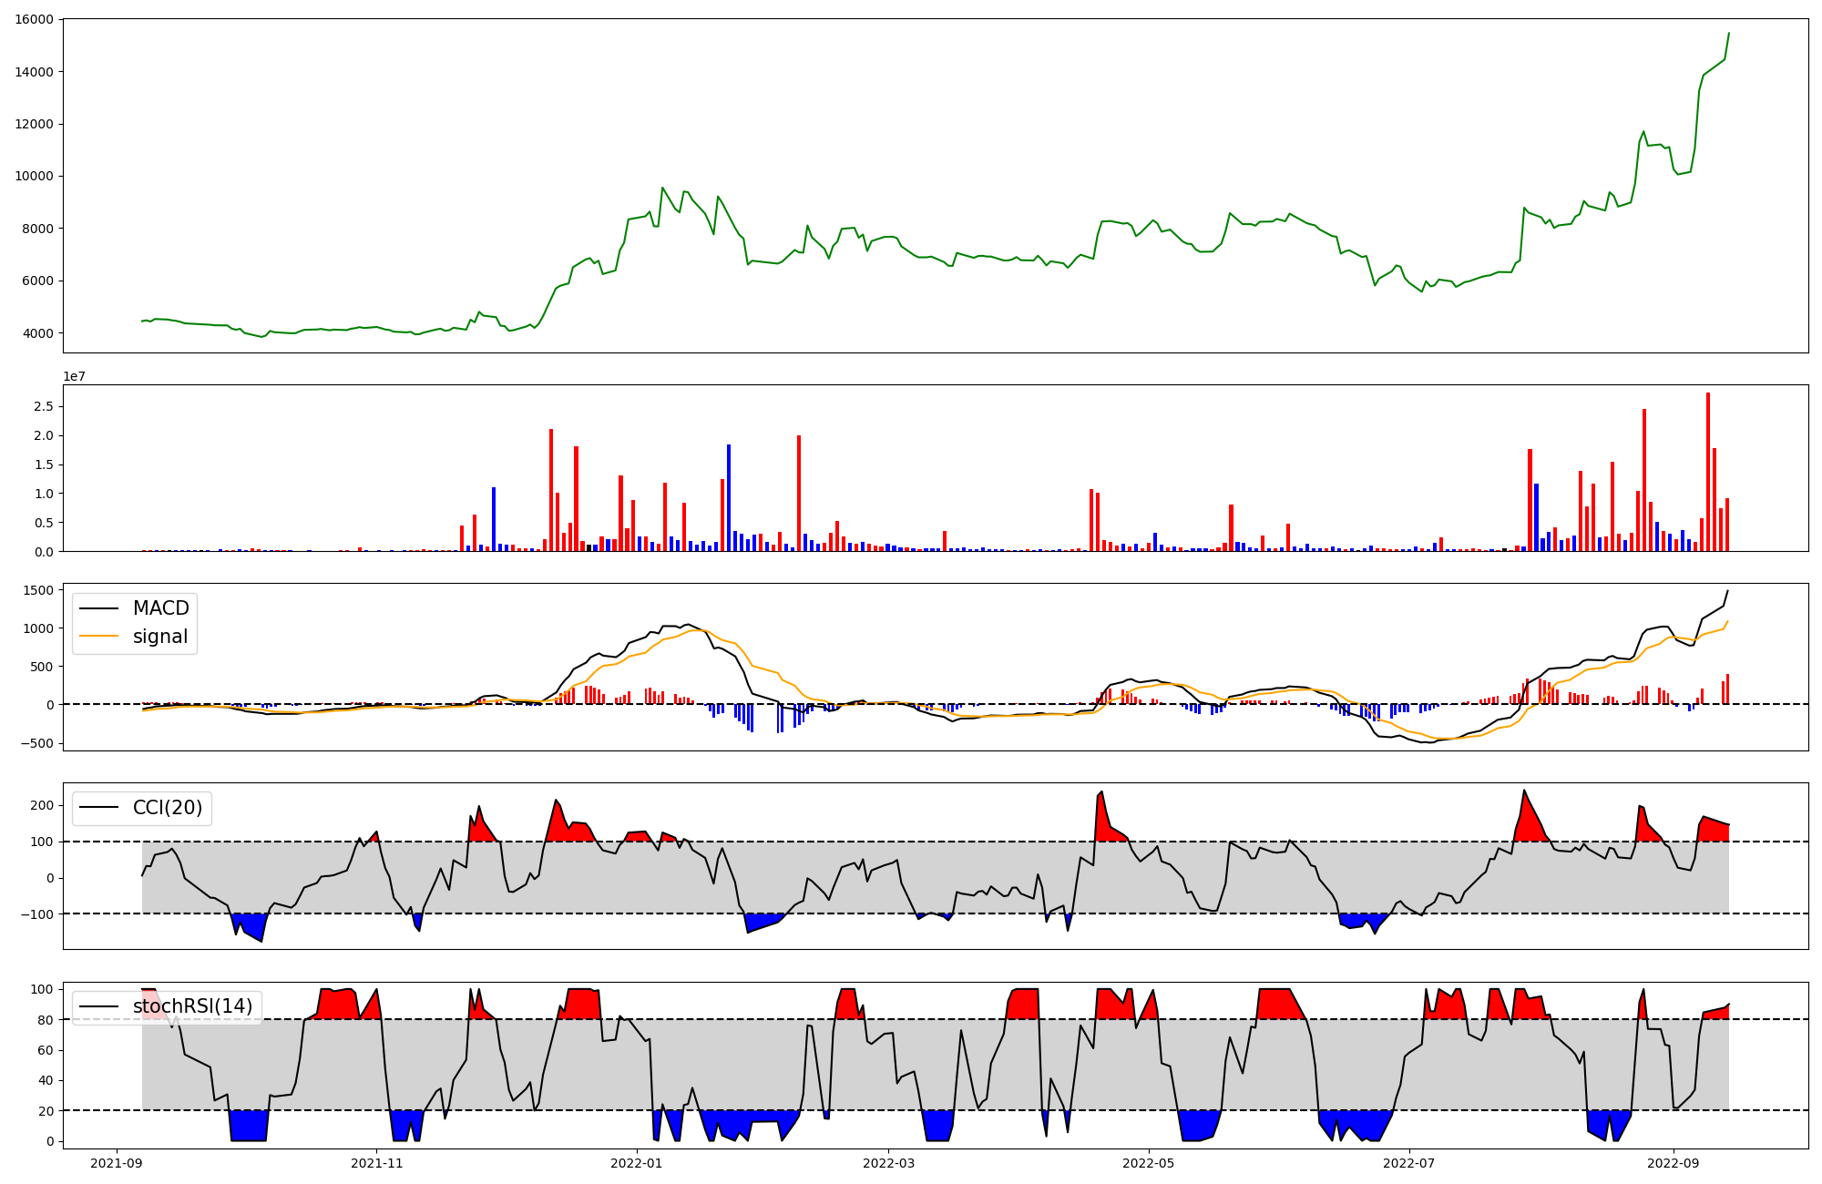Select the 2022-01 x-axis tick label
The height and width of the screenshot is (1184, 1822).
636,1163
